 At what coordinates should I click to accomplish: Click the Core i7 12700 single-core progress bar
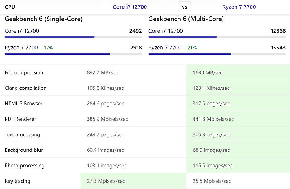(x=73, y=37)
